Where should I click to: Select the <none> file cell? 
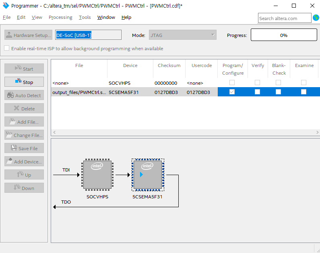[79, 83]
